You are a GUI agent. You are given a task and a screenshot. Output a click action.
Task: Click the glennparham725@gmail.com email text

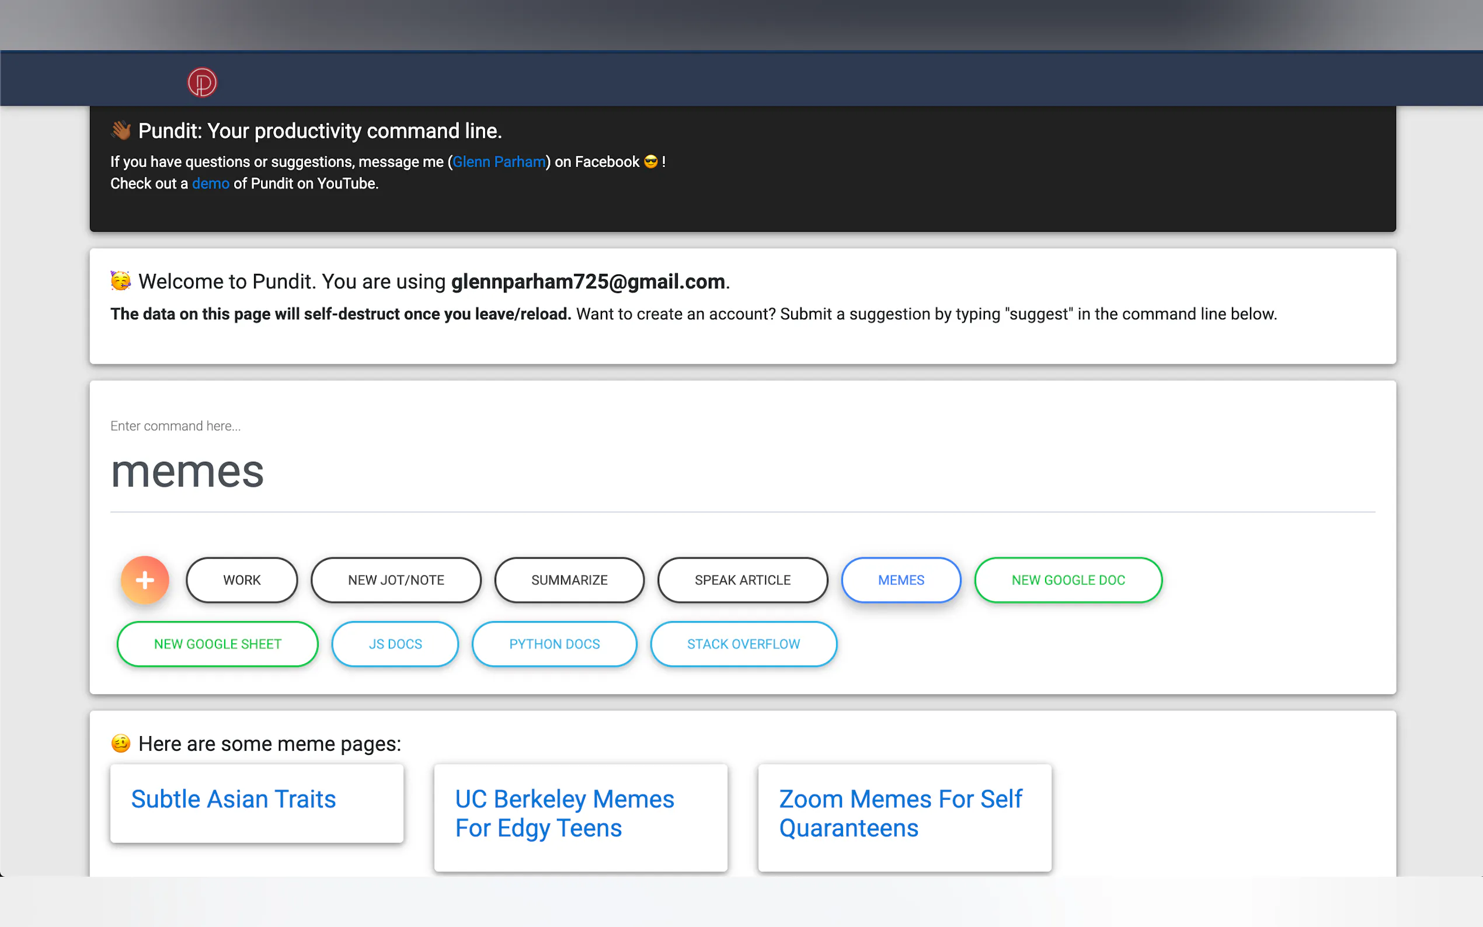[x=588, y=281]
